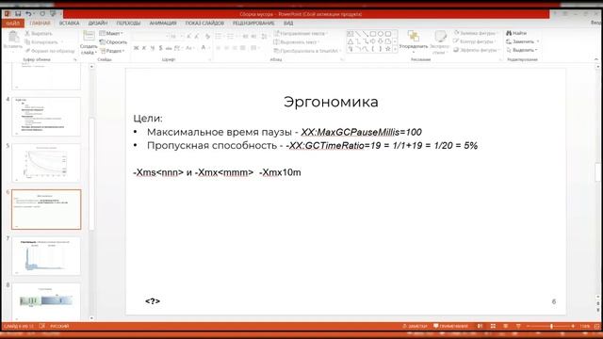Click the zoom slider in status bar
This screenshot has width=603, height=339.
(551, 326)
